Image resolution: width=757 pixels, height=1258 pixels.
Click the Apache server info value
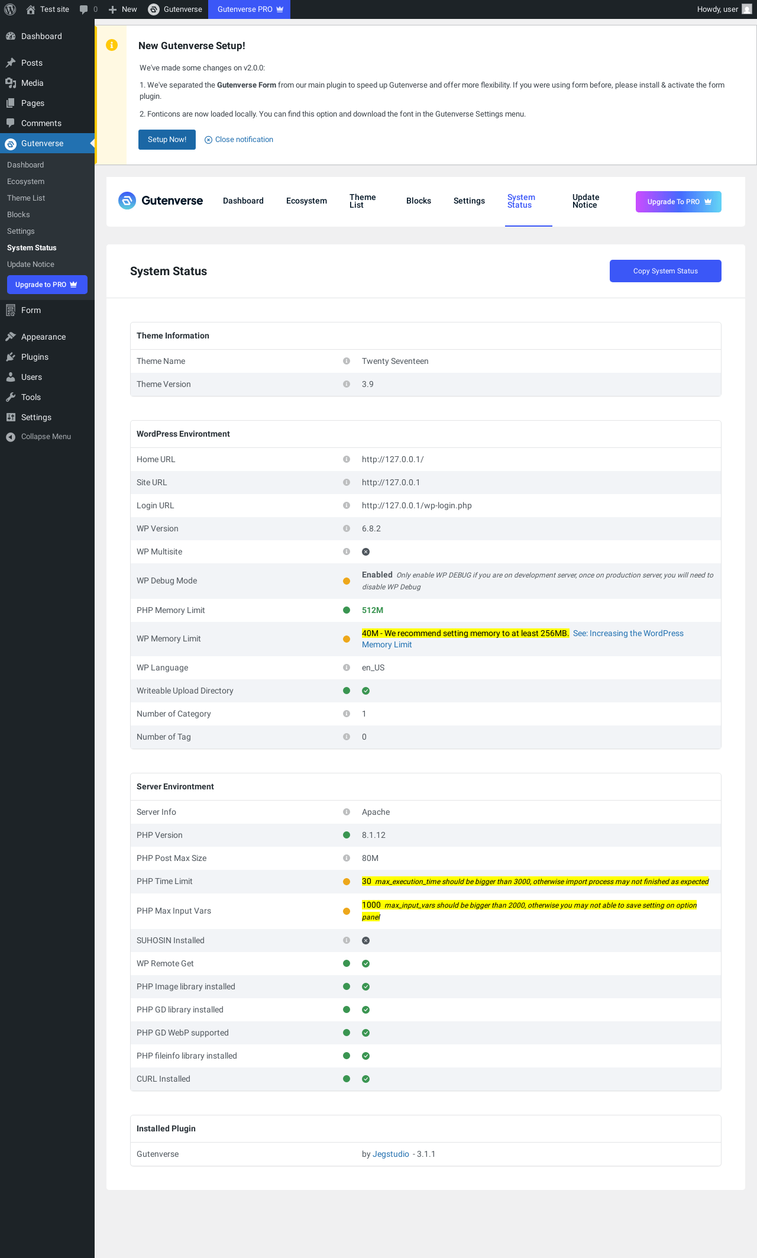coord(376,812)
